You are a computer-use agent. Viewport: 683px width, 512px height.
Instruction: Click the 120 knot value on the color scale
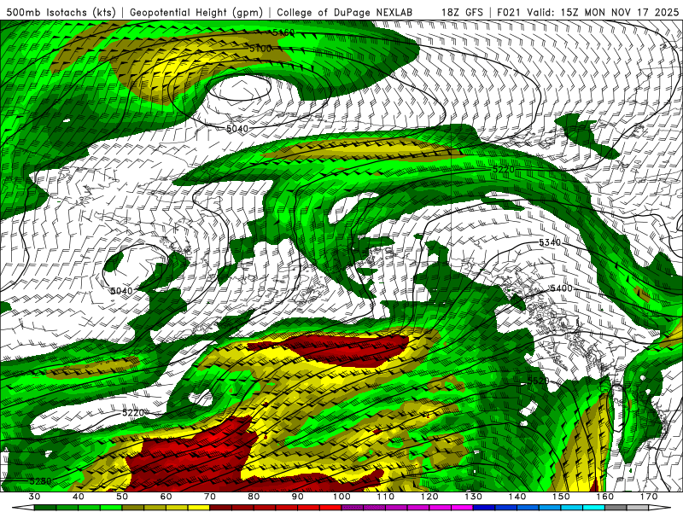tap(429, 497)
